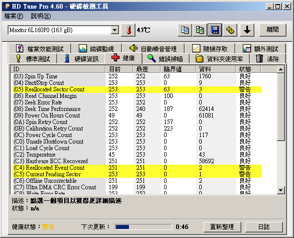
Task: Switch to 清除 tab
Action: [x=267, y=59]
